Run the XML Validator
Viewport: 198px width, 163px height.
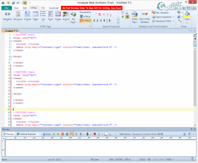coord(160,13)
